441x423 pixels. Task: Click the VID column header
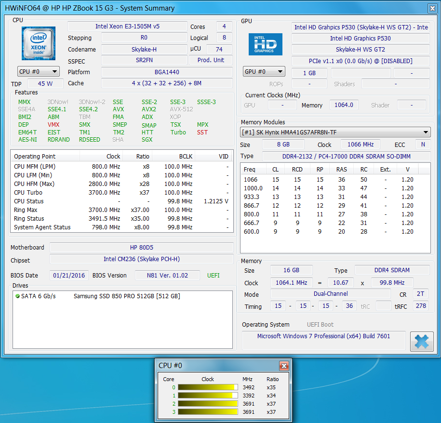point(213,156)
